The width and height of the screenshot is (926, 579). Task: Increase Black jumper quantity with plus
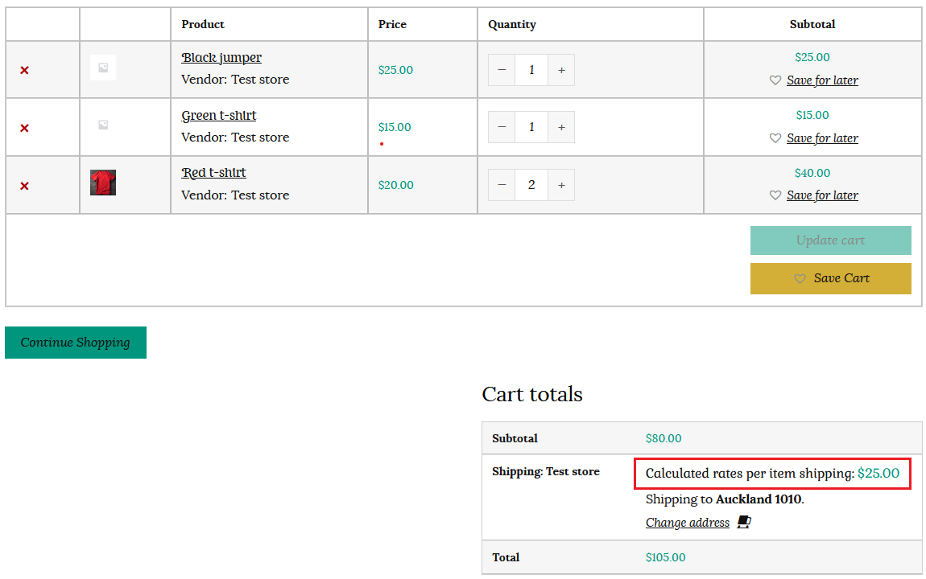coord(561,70)
